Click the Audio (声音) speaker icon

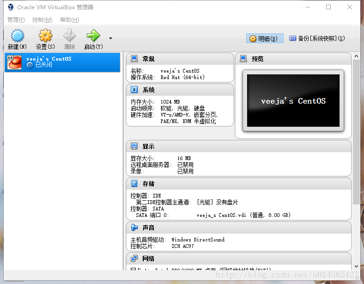point(134,227)
